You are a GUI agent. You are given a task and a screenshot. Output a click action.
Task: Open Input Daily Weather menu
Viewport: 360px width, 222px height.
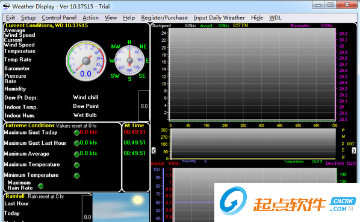(219, 17)
